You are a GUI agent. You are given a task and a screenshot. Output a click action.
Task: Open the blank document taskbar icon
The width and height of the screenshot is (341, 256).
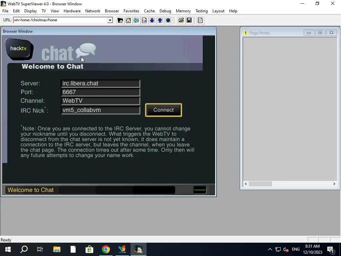point(73,249)
